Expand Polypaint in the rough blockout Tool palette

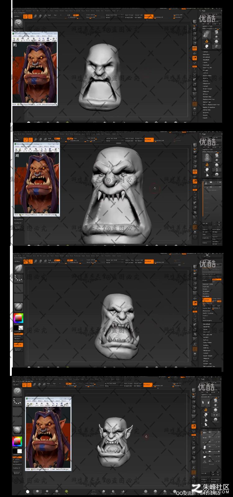206,91
